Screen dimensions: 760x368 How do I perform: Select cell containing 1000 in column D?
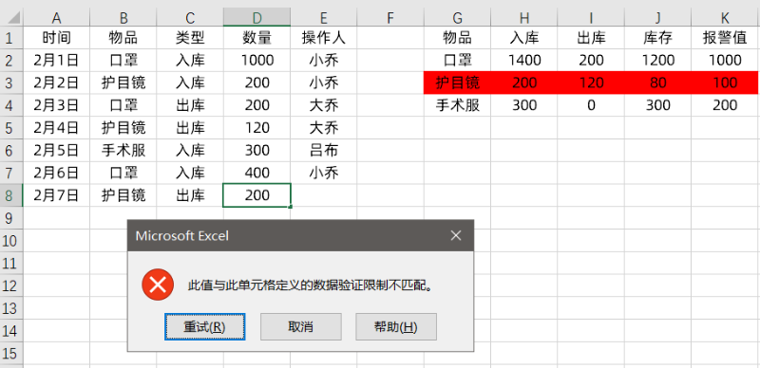point(256,60)
